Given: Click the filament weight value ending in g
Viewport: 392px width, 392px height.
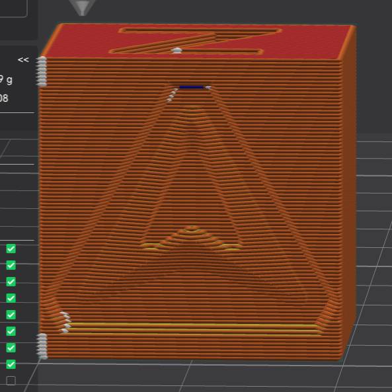Looking at the screenshot, I should click(6, 80).
